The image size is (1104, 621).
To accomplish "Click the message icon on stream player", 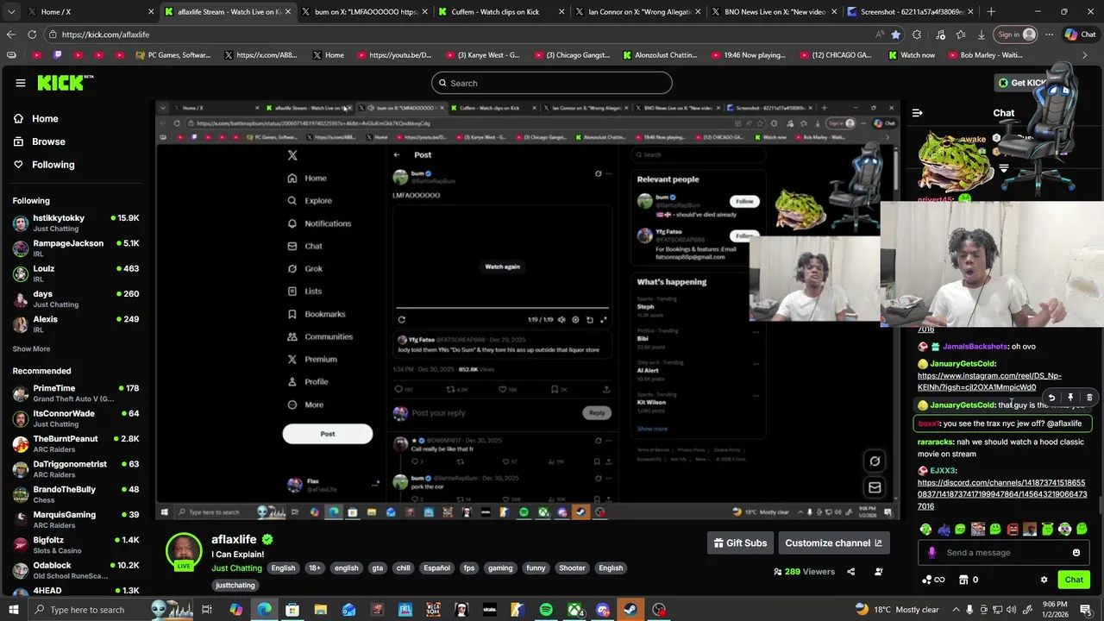I will tap(875, 487).
